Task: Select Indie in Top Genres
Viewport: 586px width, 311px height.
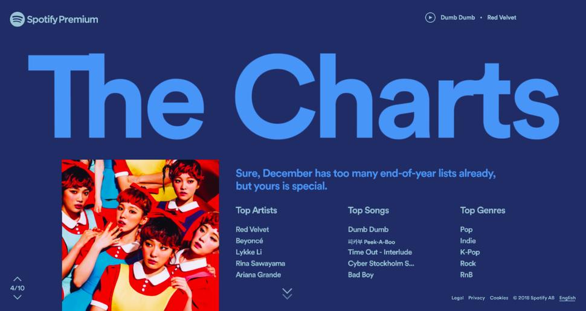Action: [x=468, y=241]
